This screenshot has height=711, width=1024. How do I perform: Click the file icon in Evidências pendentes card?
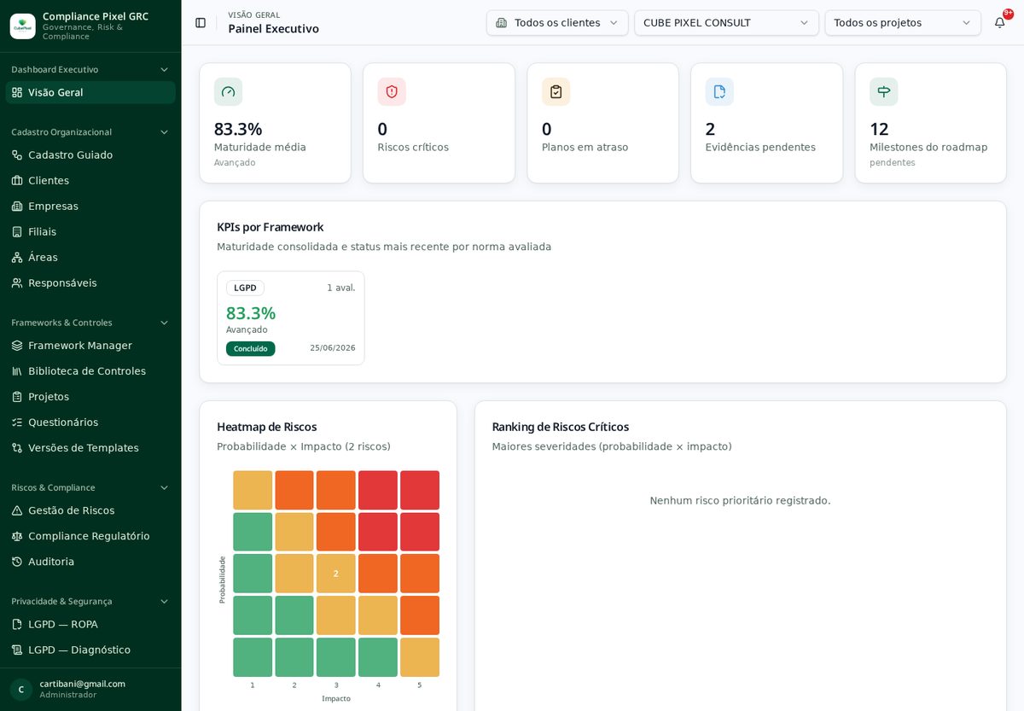719,92
